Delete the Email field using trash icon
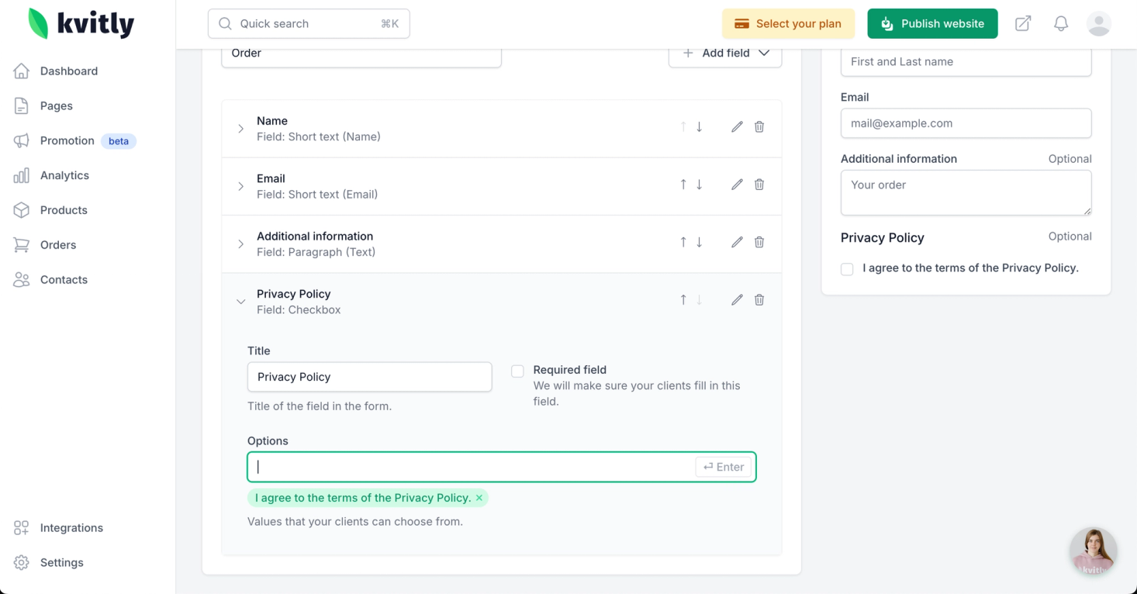 tap(759, 185)
